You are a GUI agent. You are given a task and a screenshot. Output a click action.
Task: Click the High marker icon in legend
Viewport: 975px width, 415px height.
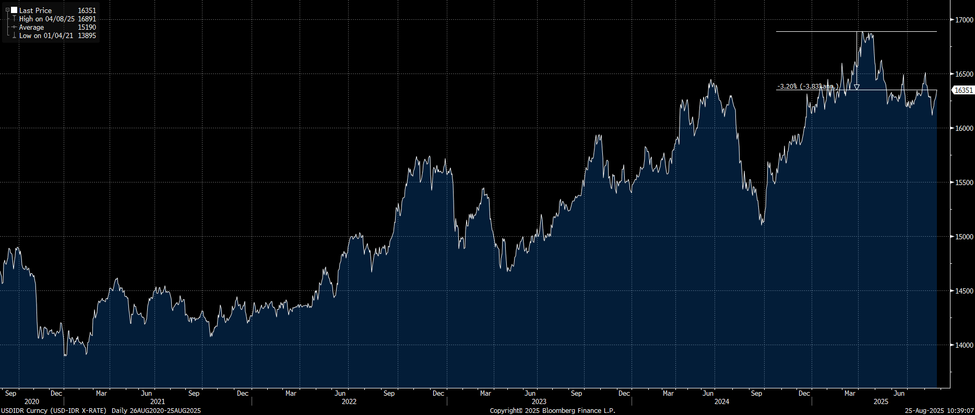coord(14,19)
